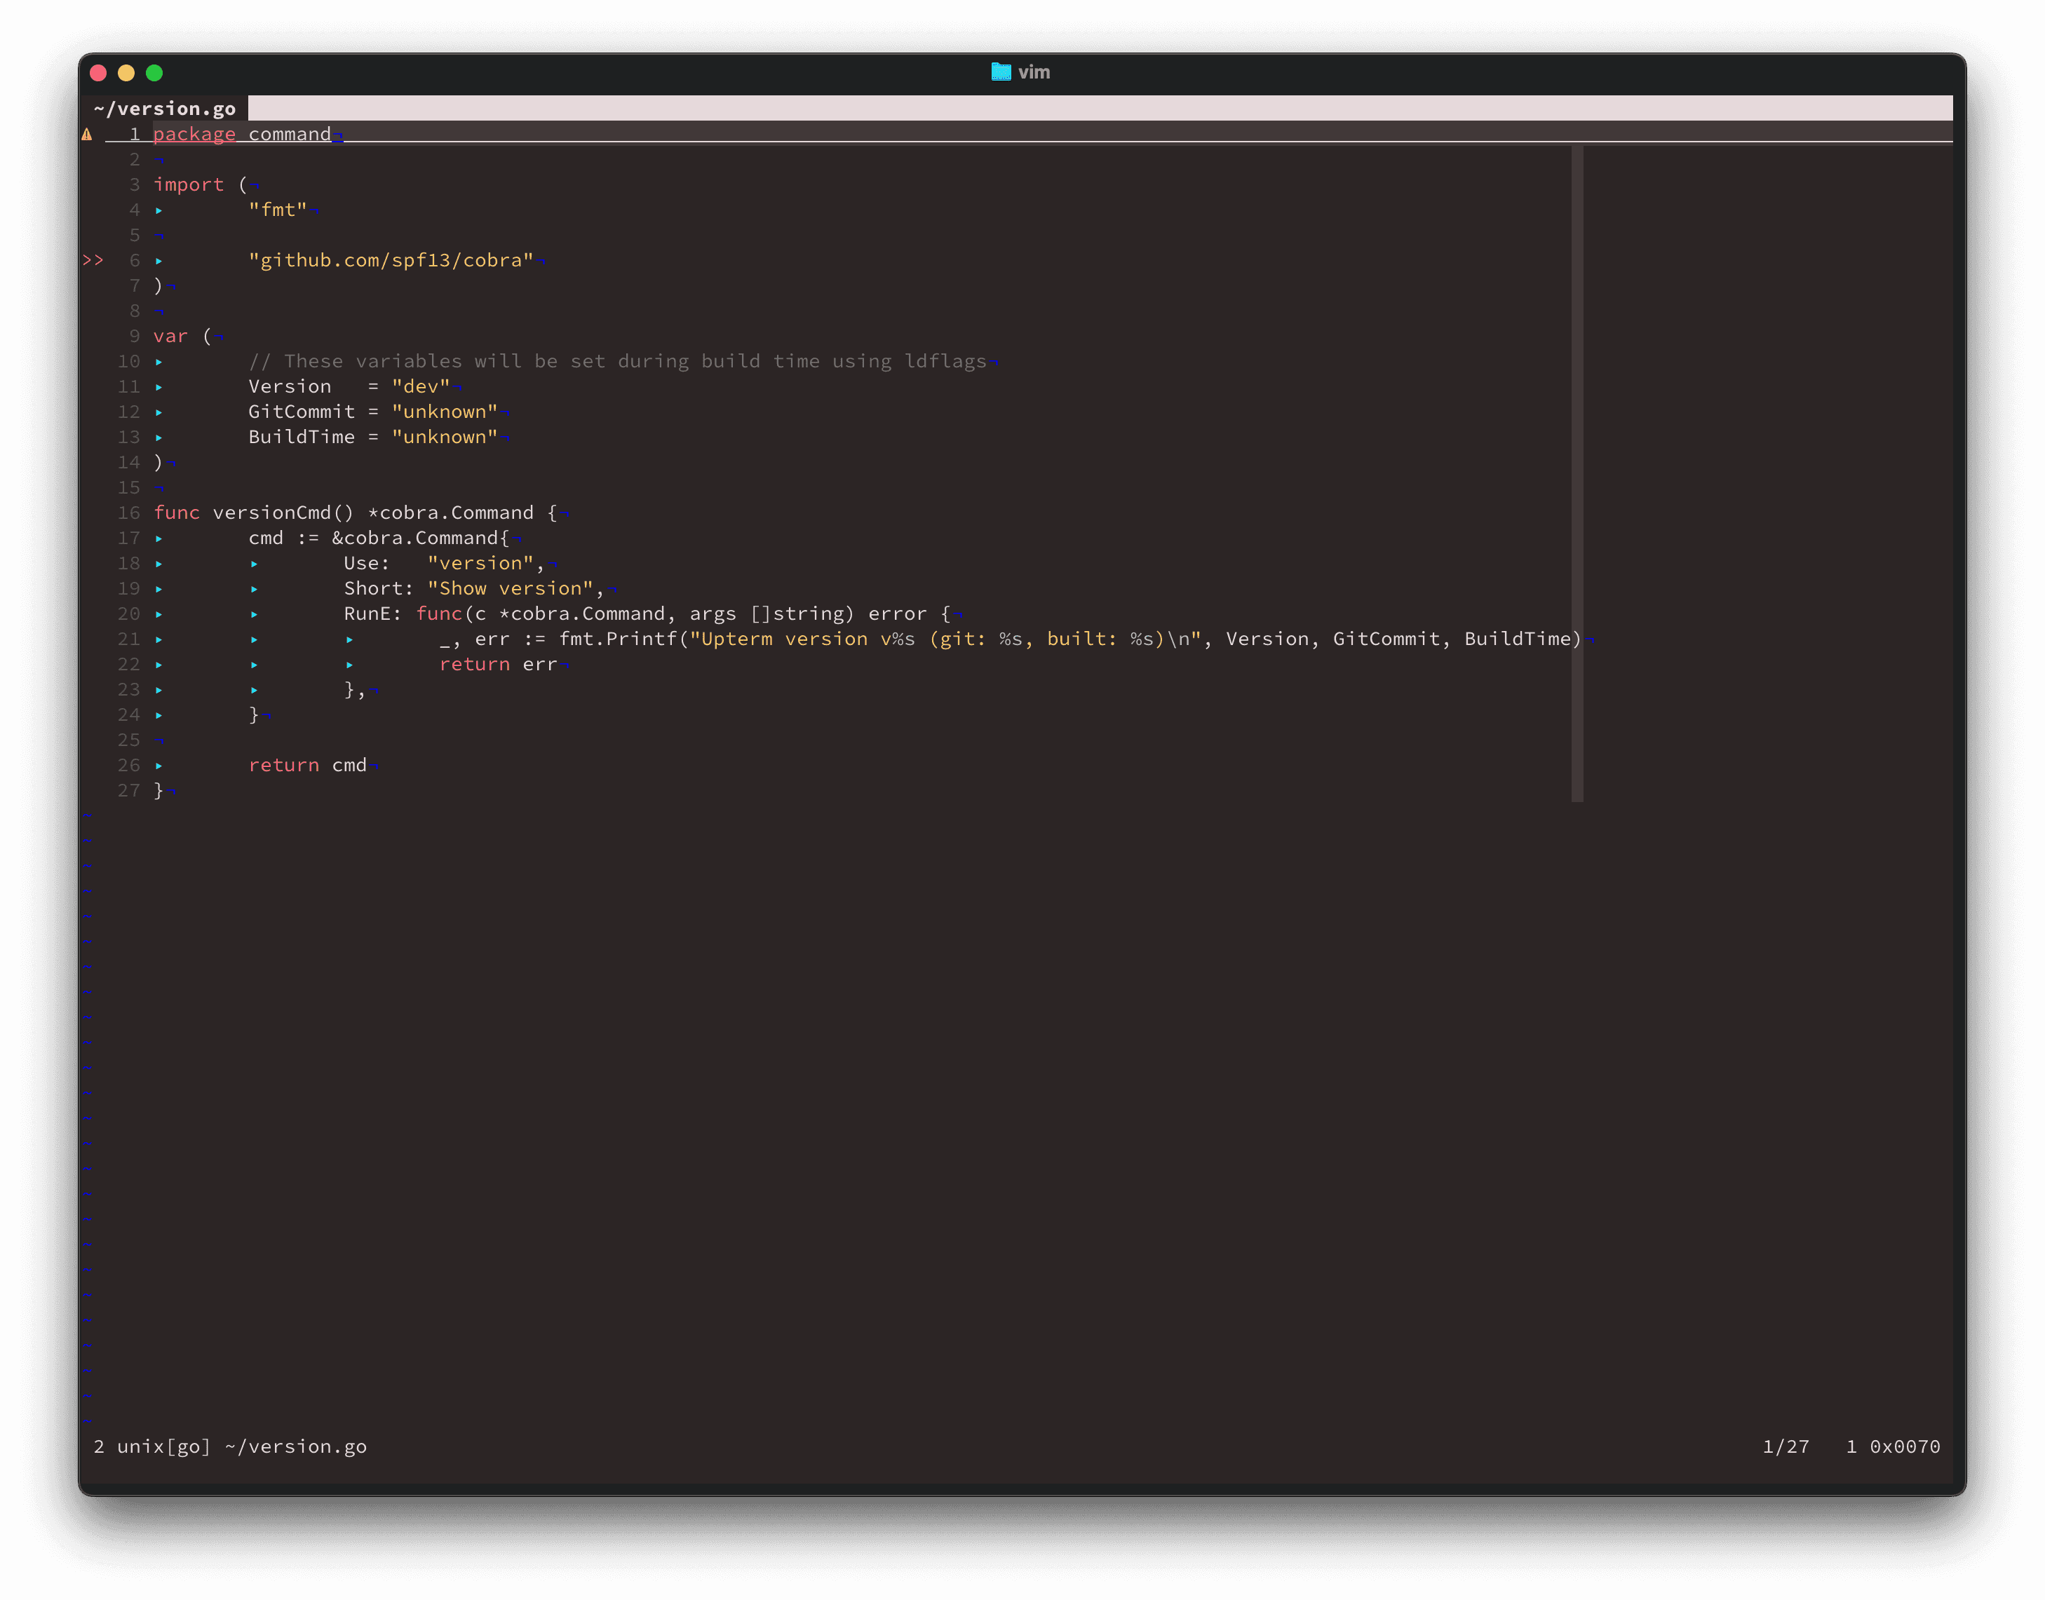Click the GitCommit variable on line 12
2045x1600 pixels.
point(302,412)
